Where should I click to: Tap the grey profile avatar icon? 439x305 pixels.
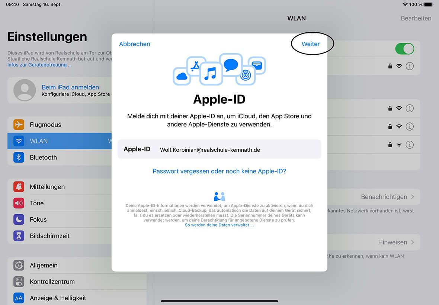click(25, 90)
